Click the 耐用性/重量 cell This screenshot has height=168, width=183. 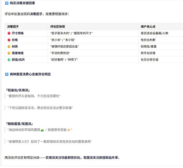coord(161,46)
